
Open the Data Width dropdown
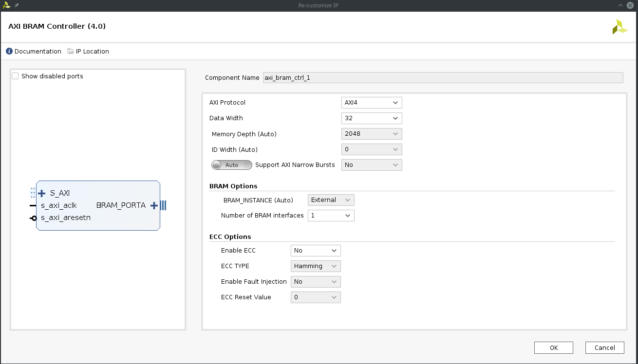click(371, 118)
